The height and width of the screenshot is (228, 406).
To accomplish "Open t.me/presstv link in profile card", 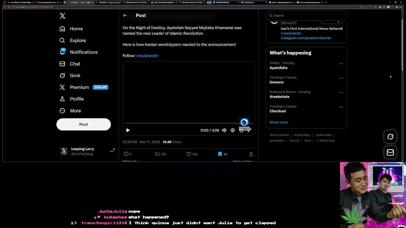I will pyautogui.click(x=291, y=33).
